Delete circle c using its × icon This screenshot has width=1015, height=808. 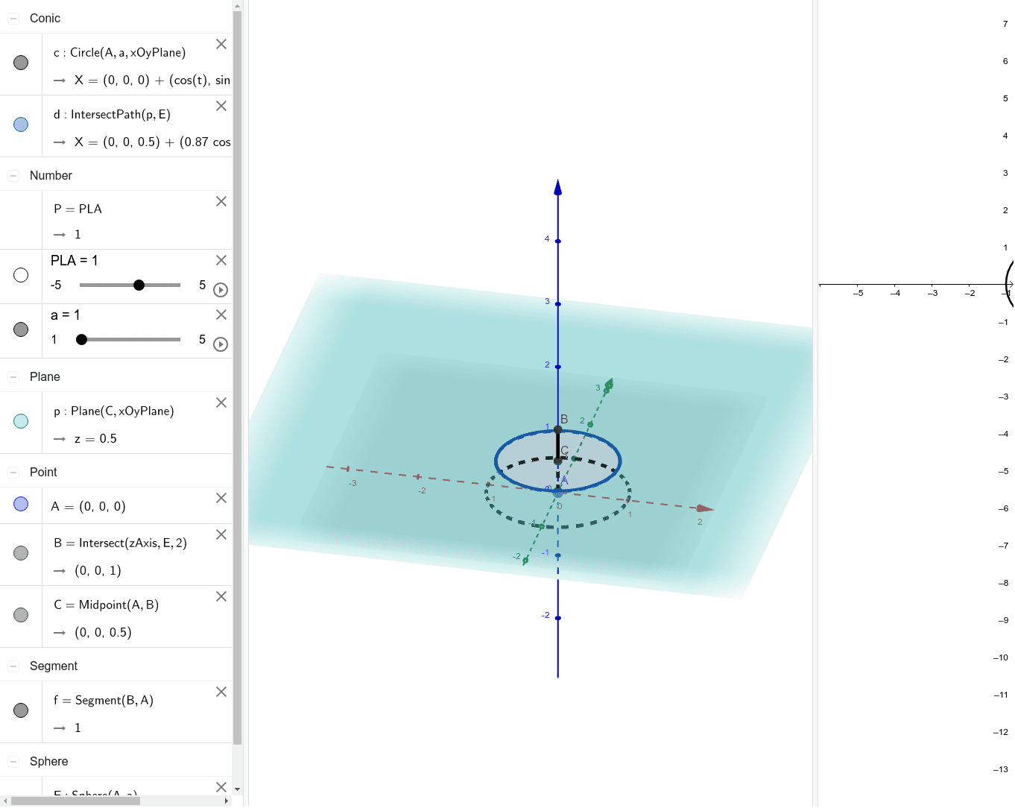[221, 44]
